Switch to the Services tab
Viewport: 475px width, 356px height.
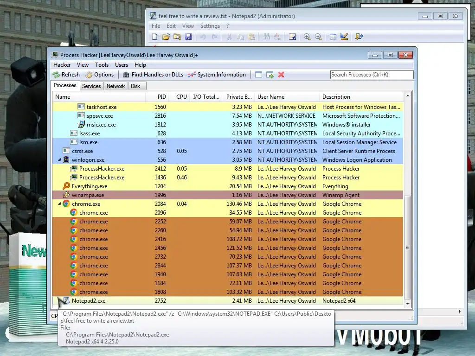point(91,86)
